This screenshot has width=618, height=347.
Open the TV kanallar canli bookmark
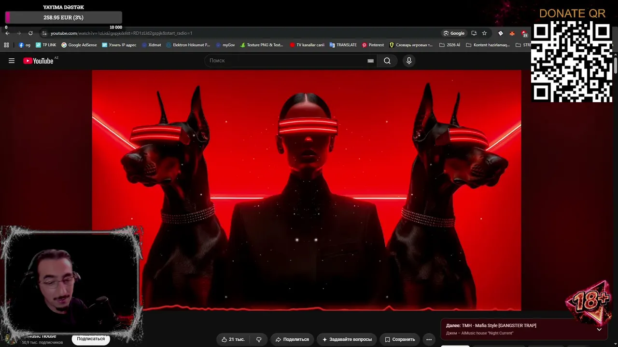[307, 45]
